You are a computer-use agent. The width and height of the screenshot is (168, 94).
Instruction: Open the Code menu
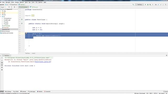click(x=12, y=2)
